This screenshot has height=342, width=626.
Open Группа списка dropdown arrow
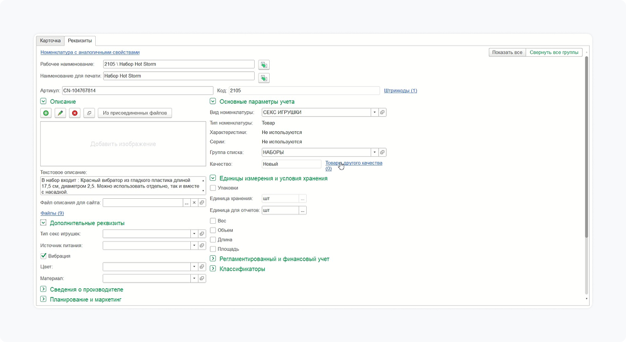374,153
